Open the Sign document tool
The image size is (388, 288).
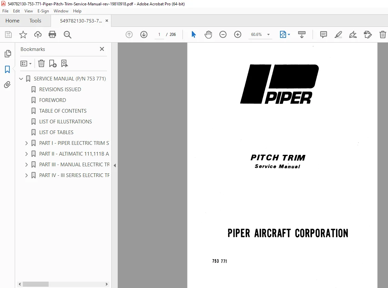coord(353,35)
